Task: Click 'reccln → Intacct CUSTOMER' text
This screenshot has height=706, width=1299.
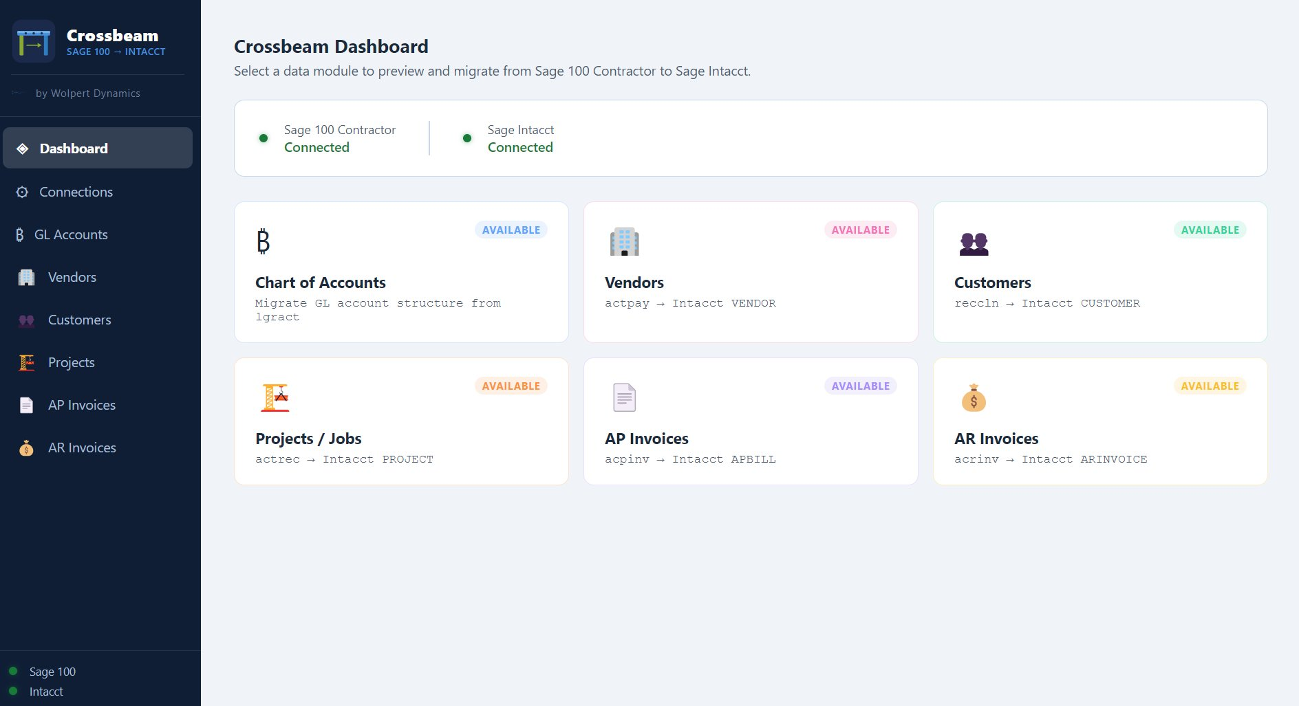Action: pyautogui.click(x=1047, y=303)
